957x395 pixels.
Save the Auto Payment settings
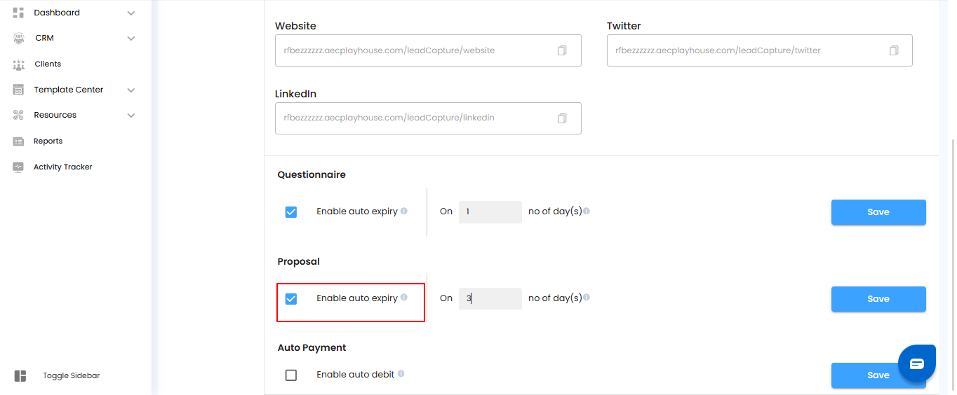tap(863, 375)
